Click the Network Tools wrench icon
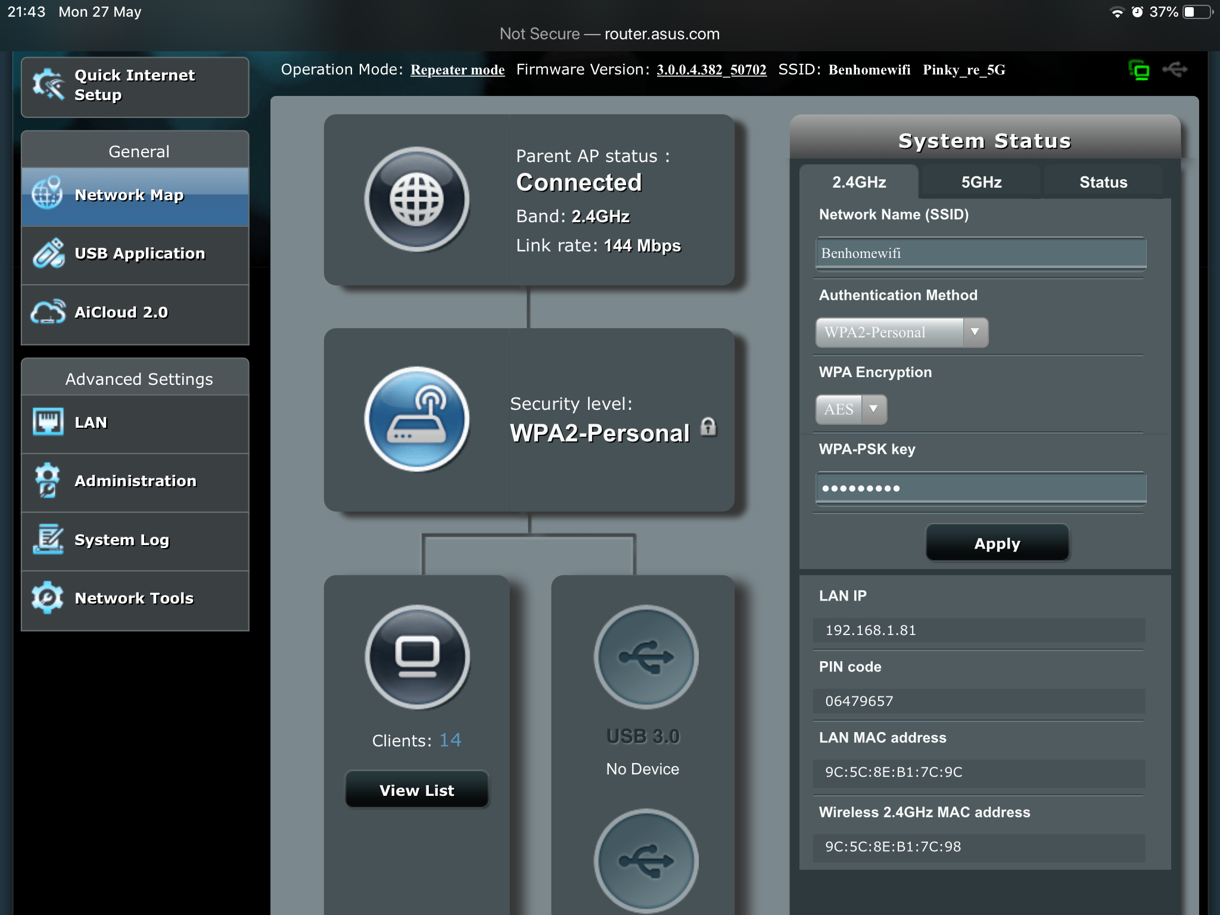Viewport: 1220px width, 915px height. tap(47, 597)
